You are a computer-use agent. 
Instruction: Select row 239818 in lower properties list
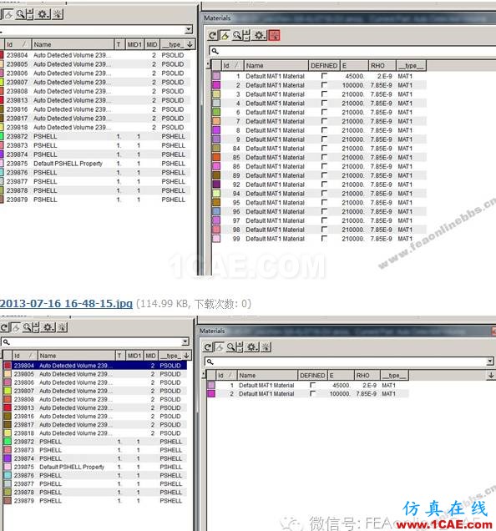95,432
